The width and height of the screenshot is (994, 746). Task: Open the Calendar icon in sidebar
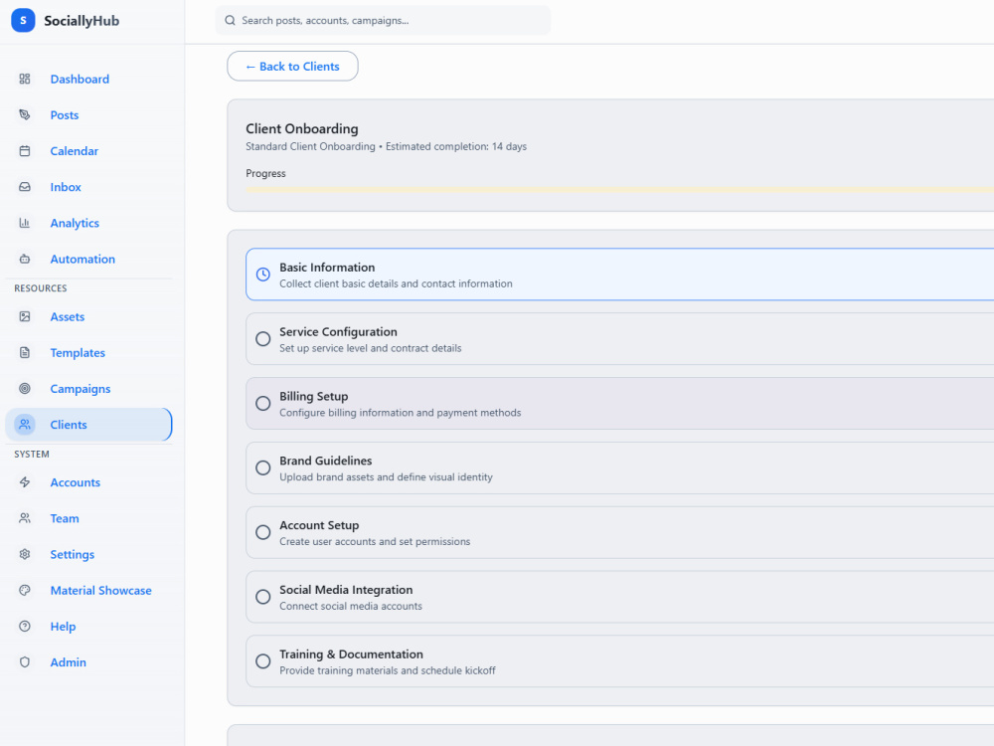pos(25,151)
